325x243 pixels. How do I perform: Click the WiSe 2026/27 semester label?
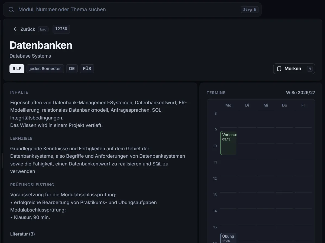pyautogui.click(x=301, y=93)
